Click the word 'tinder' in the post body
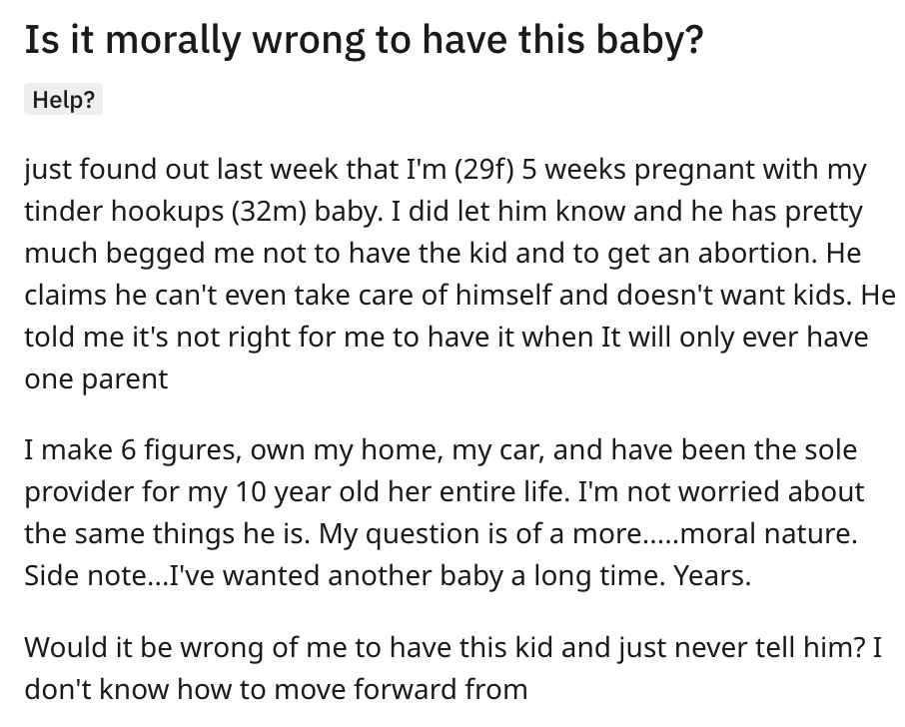Image resolution: width=905 pixels, height=727 pixels. pyautogui.click(x=64, y=211)
